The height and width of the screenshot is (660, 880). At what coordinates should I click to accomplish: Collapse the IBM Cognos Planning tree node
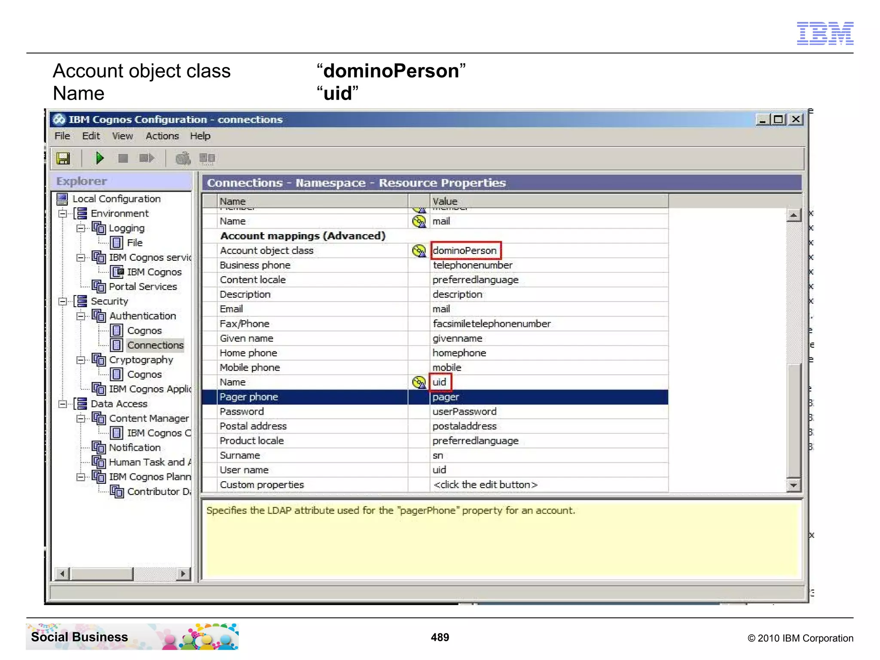point(81,477)
